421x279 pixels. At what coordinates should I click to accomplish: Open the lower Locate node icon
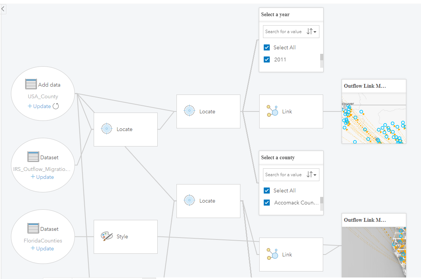(x=189, y=200)
